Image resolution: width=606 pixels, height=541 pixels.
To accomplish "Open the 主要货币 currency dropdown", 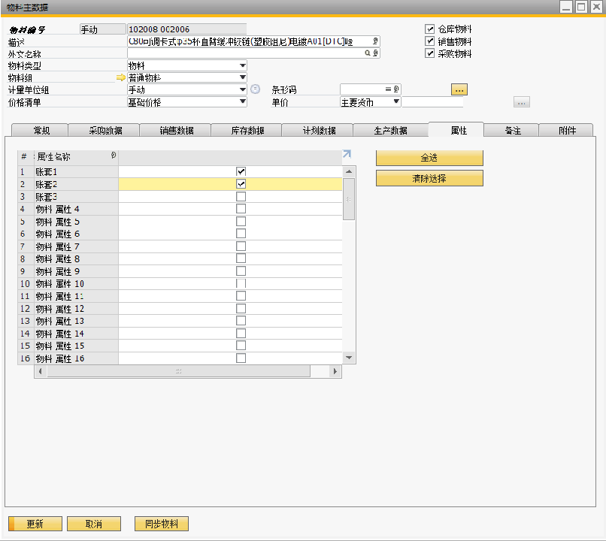I will tap(396, 102).
